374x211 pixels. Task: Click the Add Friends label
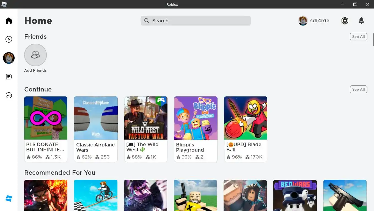(x=35, y=70)
